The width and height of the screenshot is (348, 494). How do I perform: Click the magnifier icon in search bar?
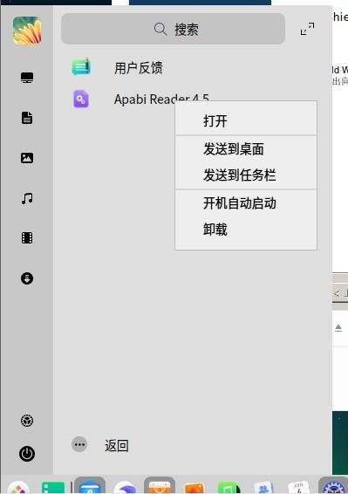point(160,29)
